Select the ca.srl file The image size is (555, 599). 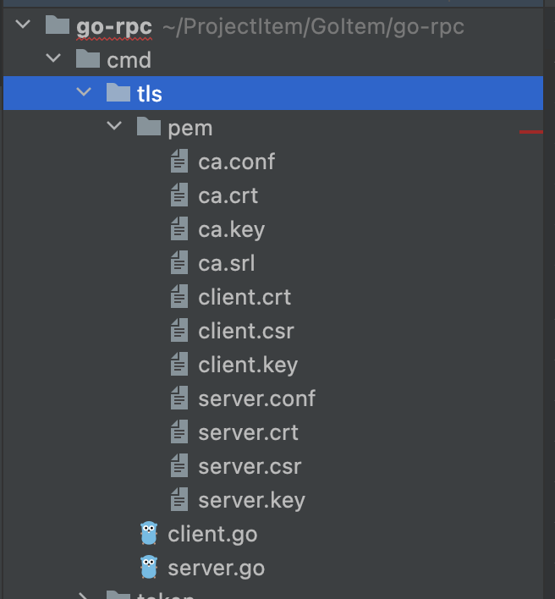click(x=227, y=263)
